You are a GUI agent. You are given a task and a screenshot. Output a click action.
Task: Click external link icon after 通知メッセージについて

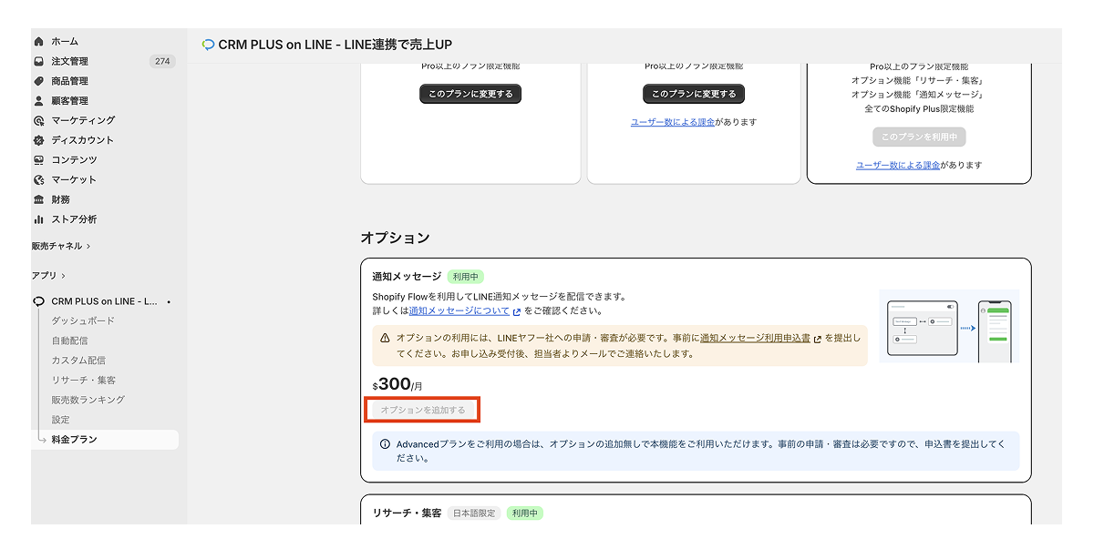click(x=517, y=311)
